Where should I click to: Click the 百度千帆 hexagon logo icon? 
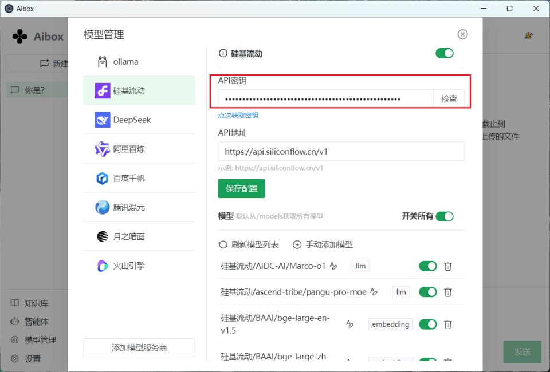point(103,179)
